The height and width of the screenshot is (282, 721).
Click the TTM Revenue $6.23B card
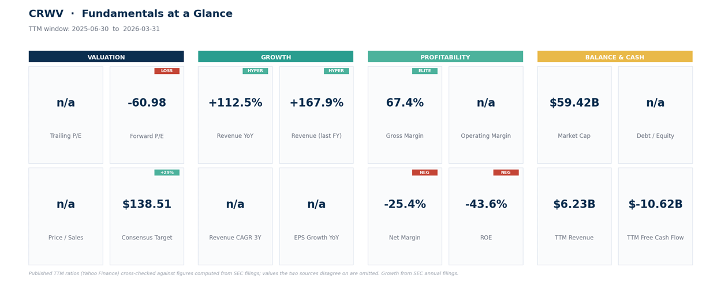574,216
